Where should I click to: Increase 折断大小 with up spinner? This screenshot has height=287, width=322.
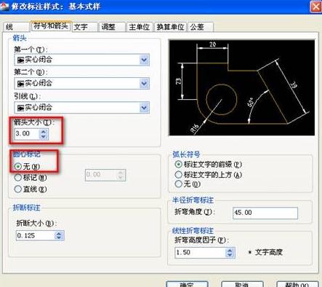point(59,233)
